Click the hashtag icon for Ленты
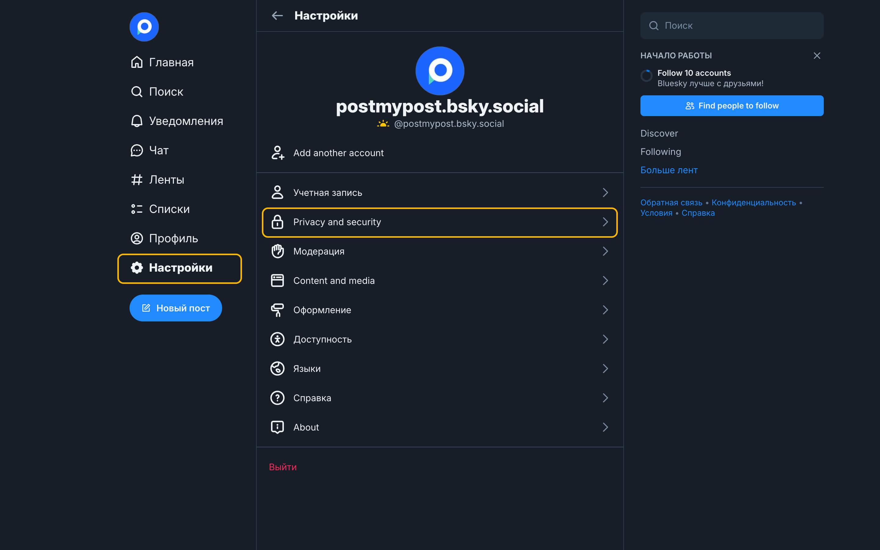 (137, 180)
